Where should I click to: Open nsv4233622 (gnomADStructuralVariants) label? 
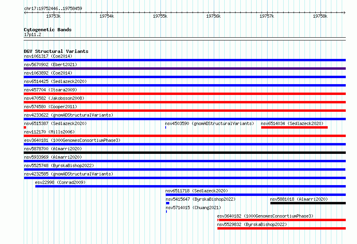(x=69, y=115)
